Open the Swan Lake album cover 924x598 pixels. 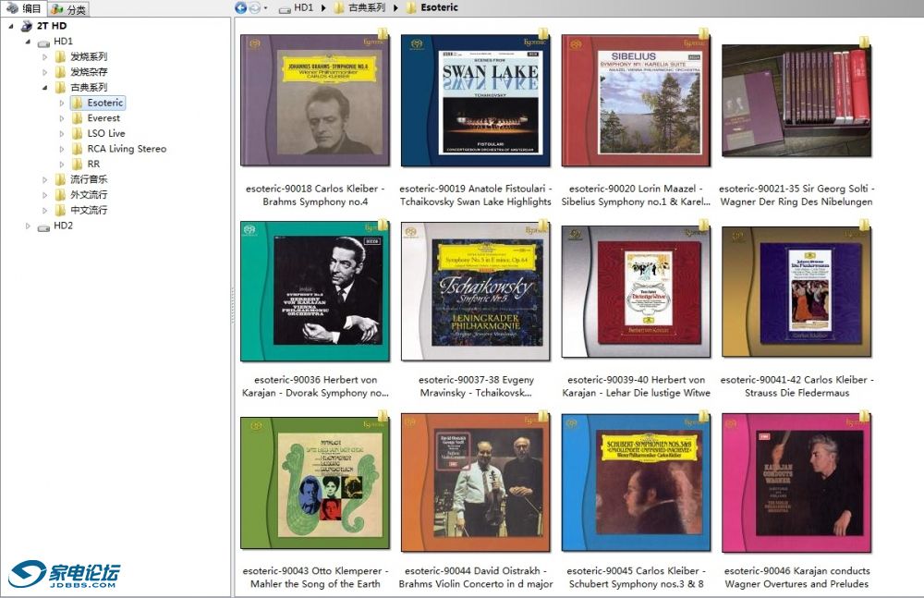point(475,100)
